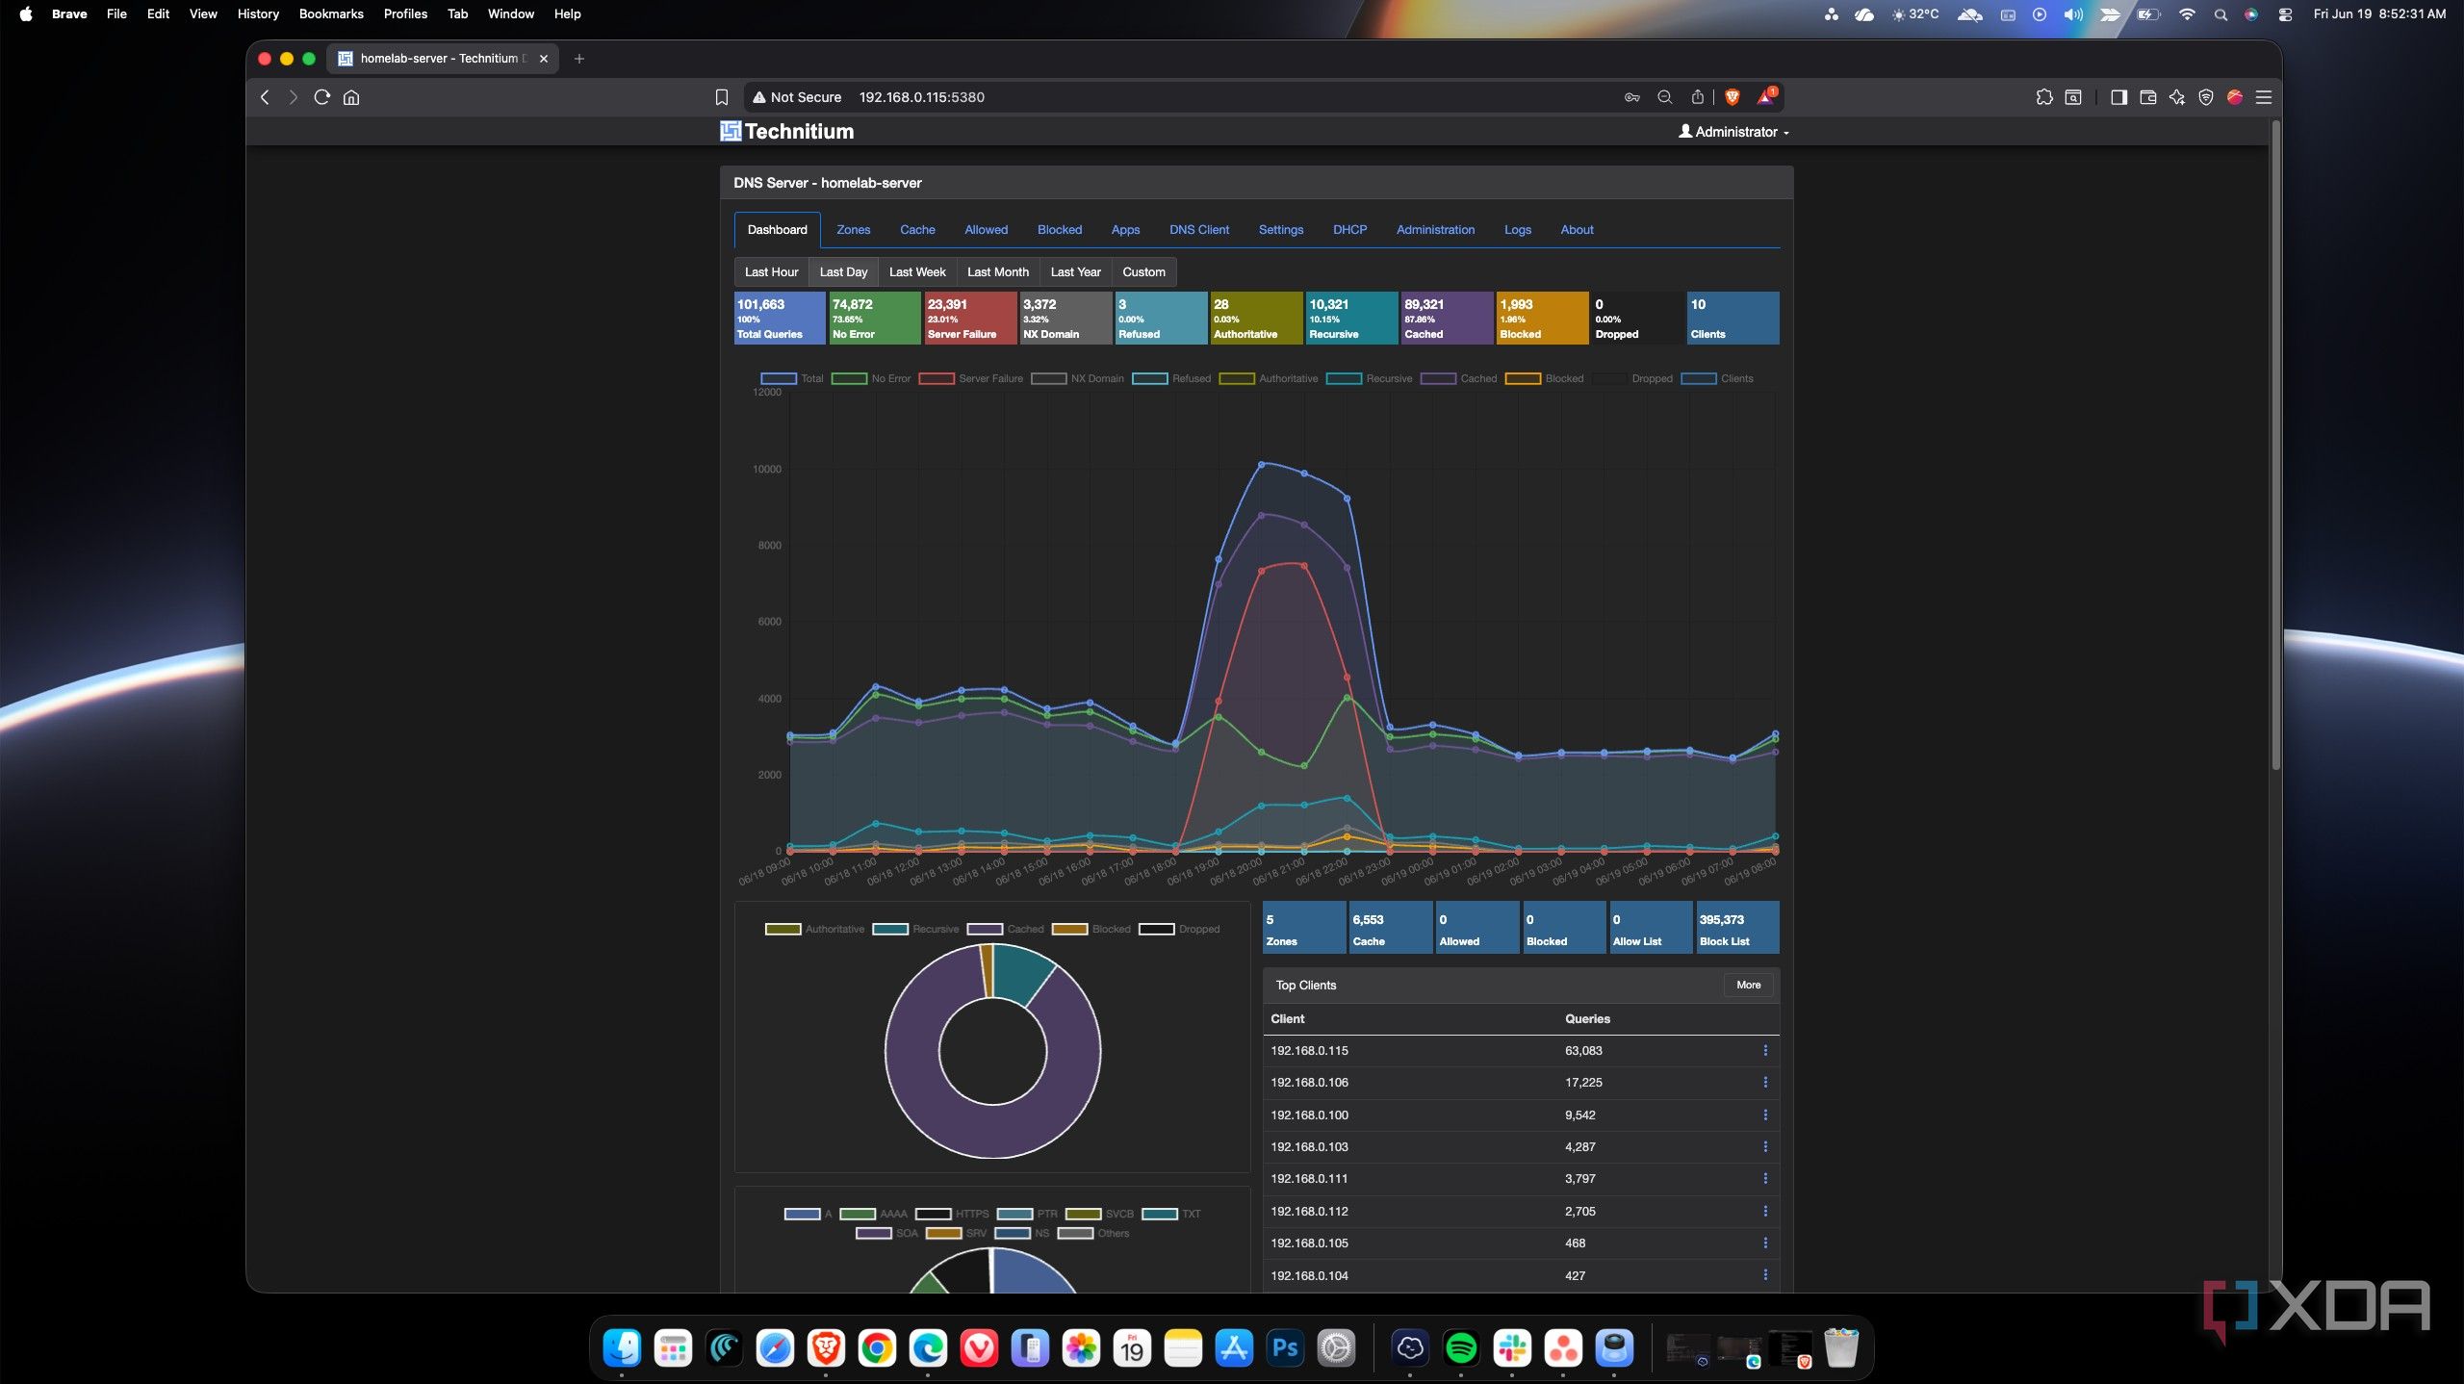Open Photoshop from the Dock
2464x1384 pixels.
1285,1348
